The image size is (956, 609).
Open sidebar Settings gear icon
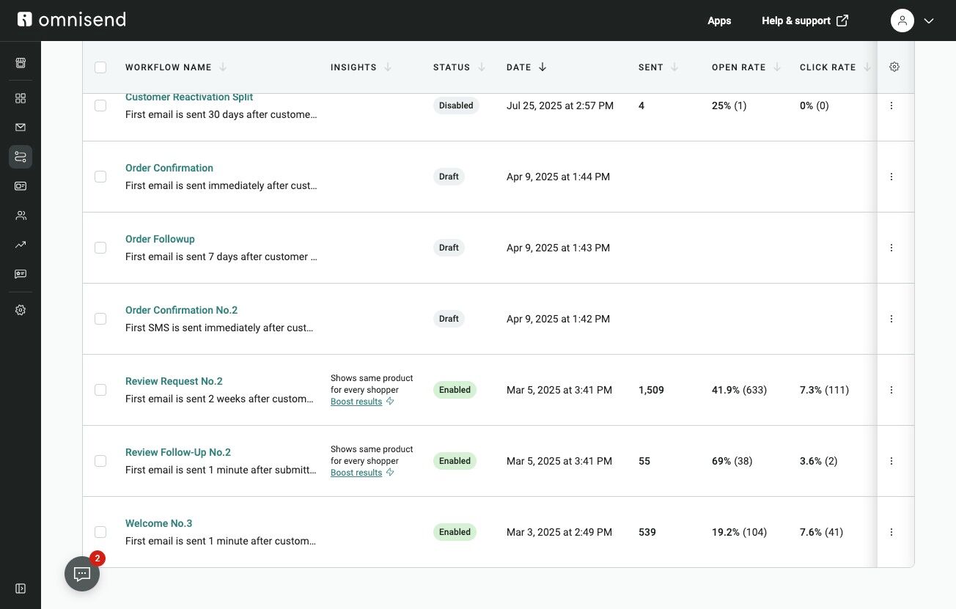click(x=21, y=310)
